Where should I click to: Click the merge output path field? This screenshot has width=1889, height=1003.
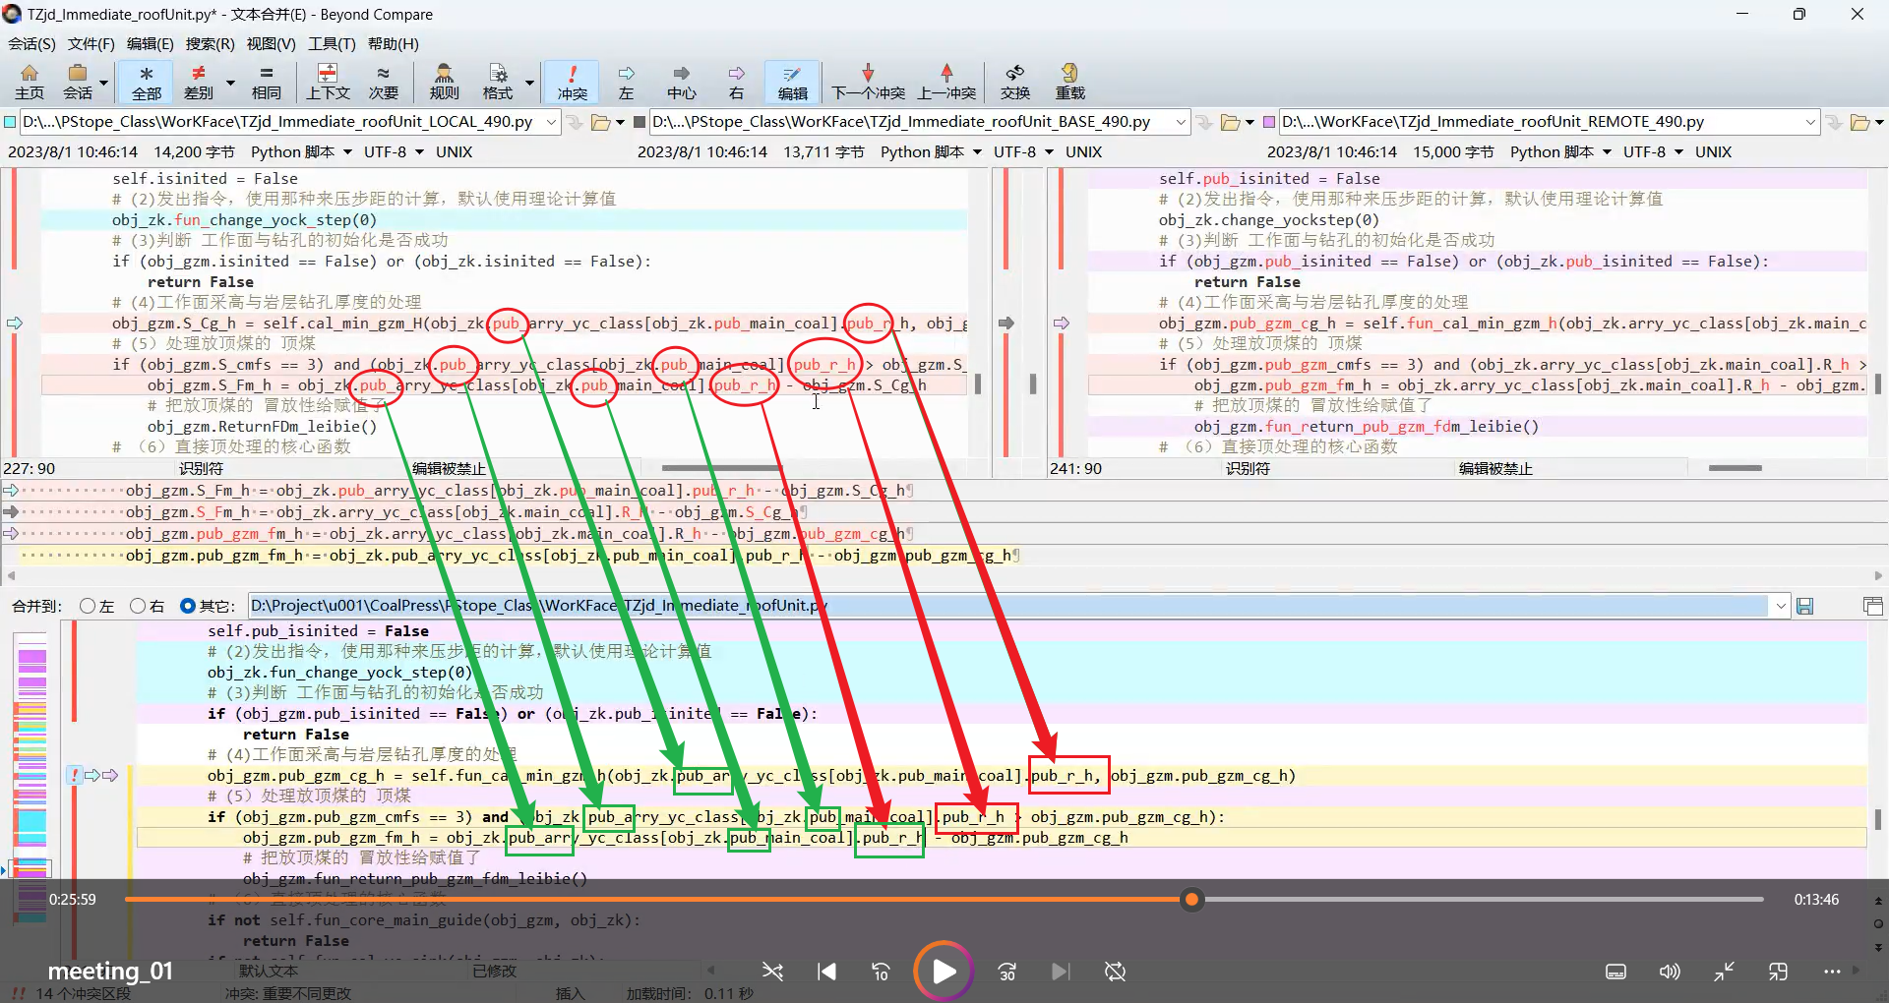pyautogui.click(x=1008, y=606)
